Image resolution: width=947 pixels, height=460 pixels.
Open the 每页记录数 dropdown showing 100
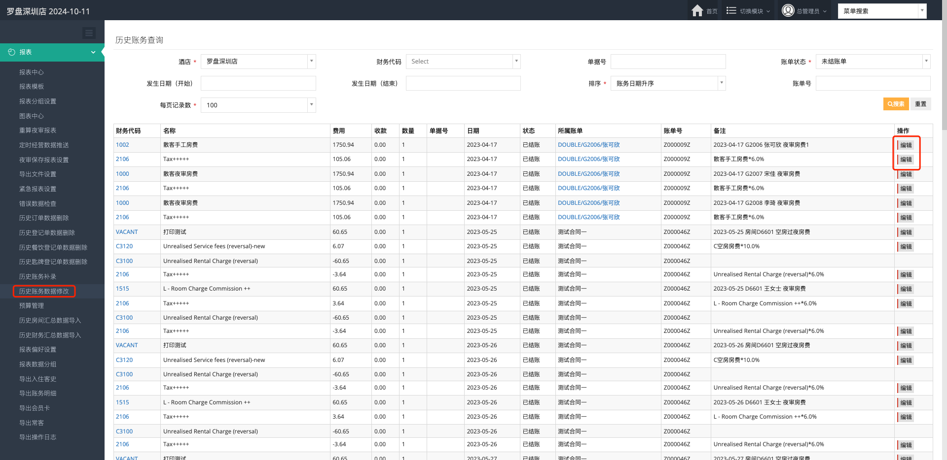[258, 105]
